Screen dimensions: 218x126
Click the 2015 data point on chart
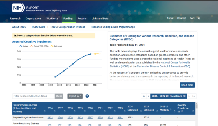55,77
